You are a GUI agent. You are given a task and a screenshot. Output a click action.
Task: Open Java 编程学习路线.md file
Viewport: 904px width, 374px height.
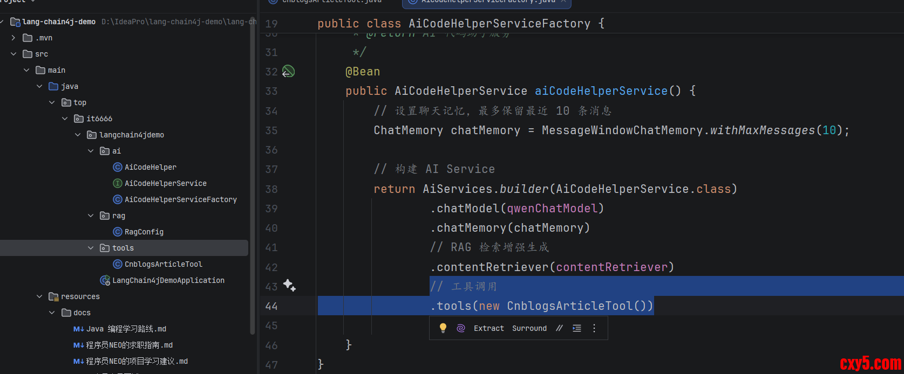126,329
